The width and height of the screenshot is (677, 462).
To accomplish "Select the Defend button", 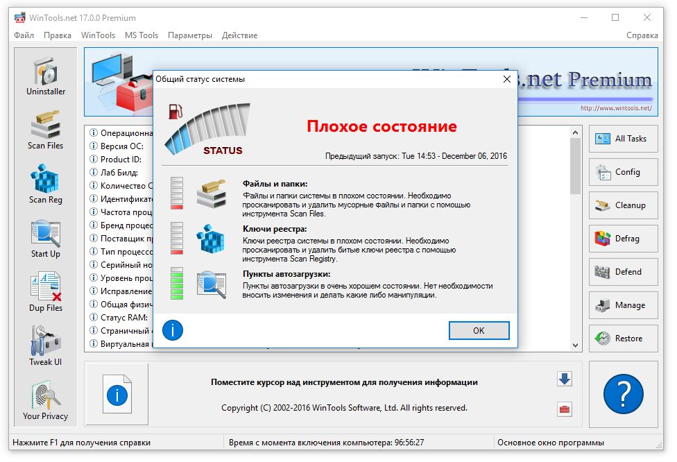I will click(x=623, y=272).
